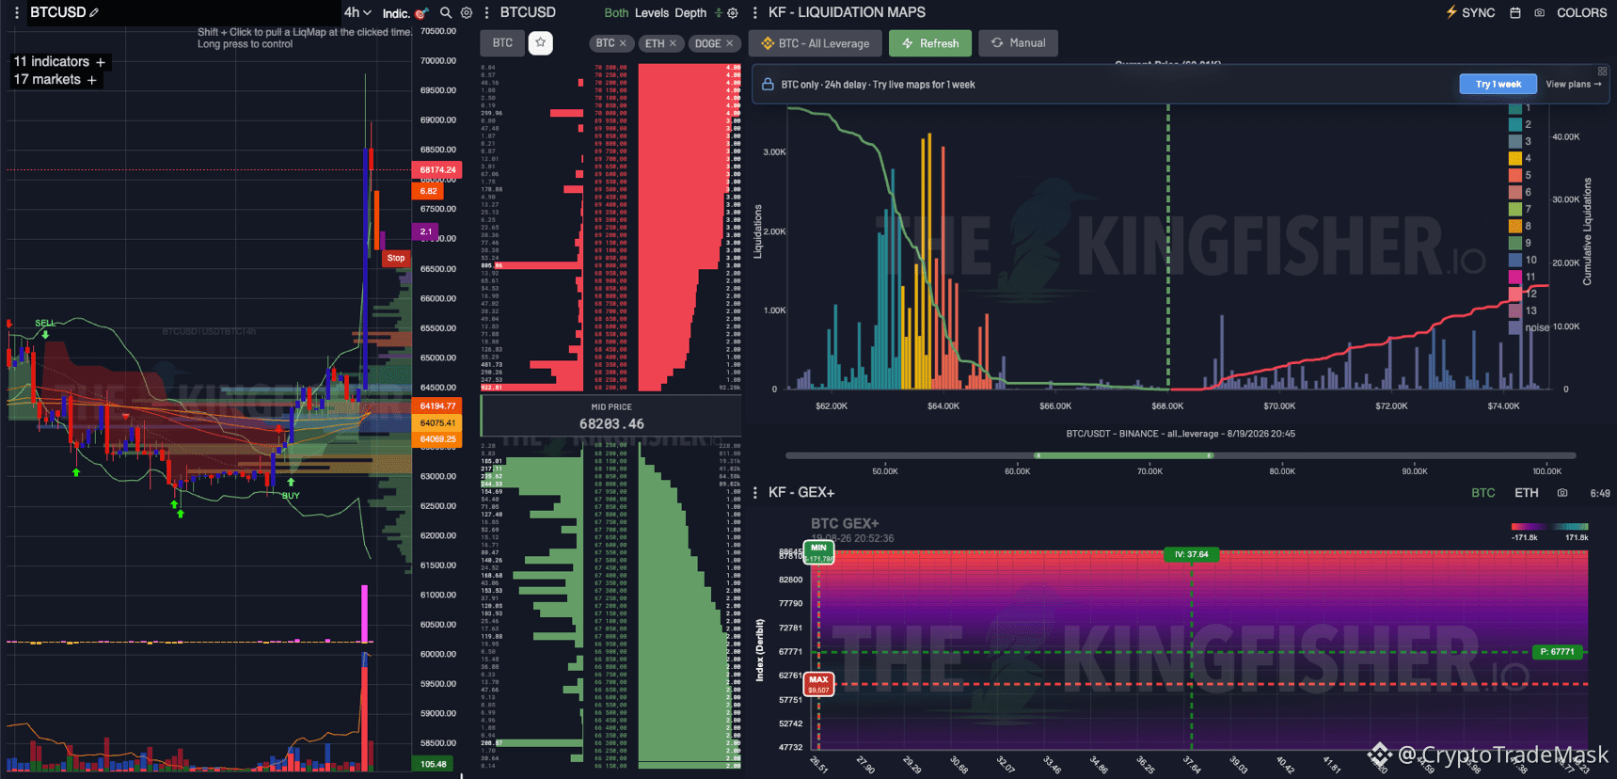This screenshot has height=779, width=1617.
Task: Open chart settings gear icon
Action: click(467, 13)
